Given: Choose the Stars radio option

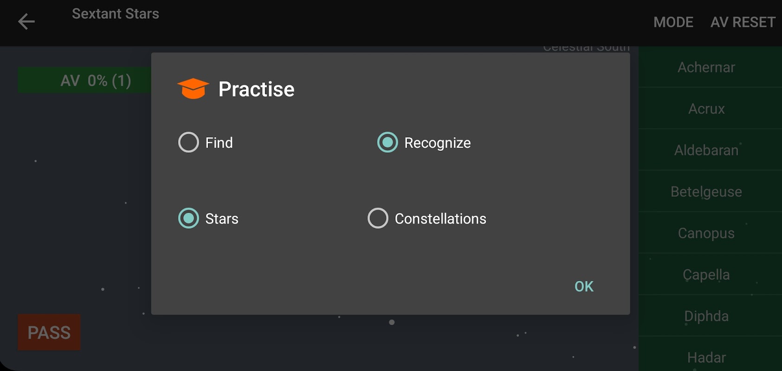Looking at the screenshot, I should point(188,218).
